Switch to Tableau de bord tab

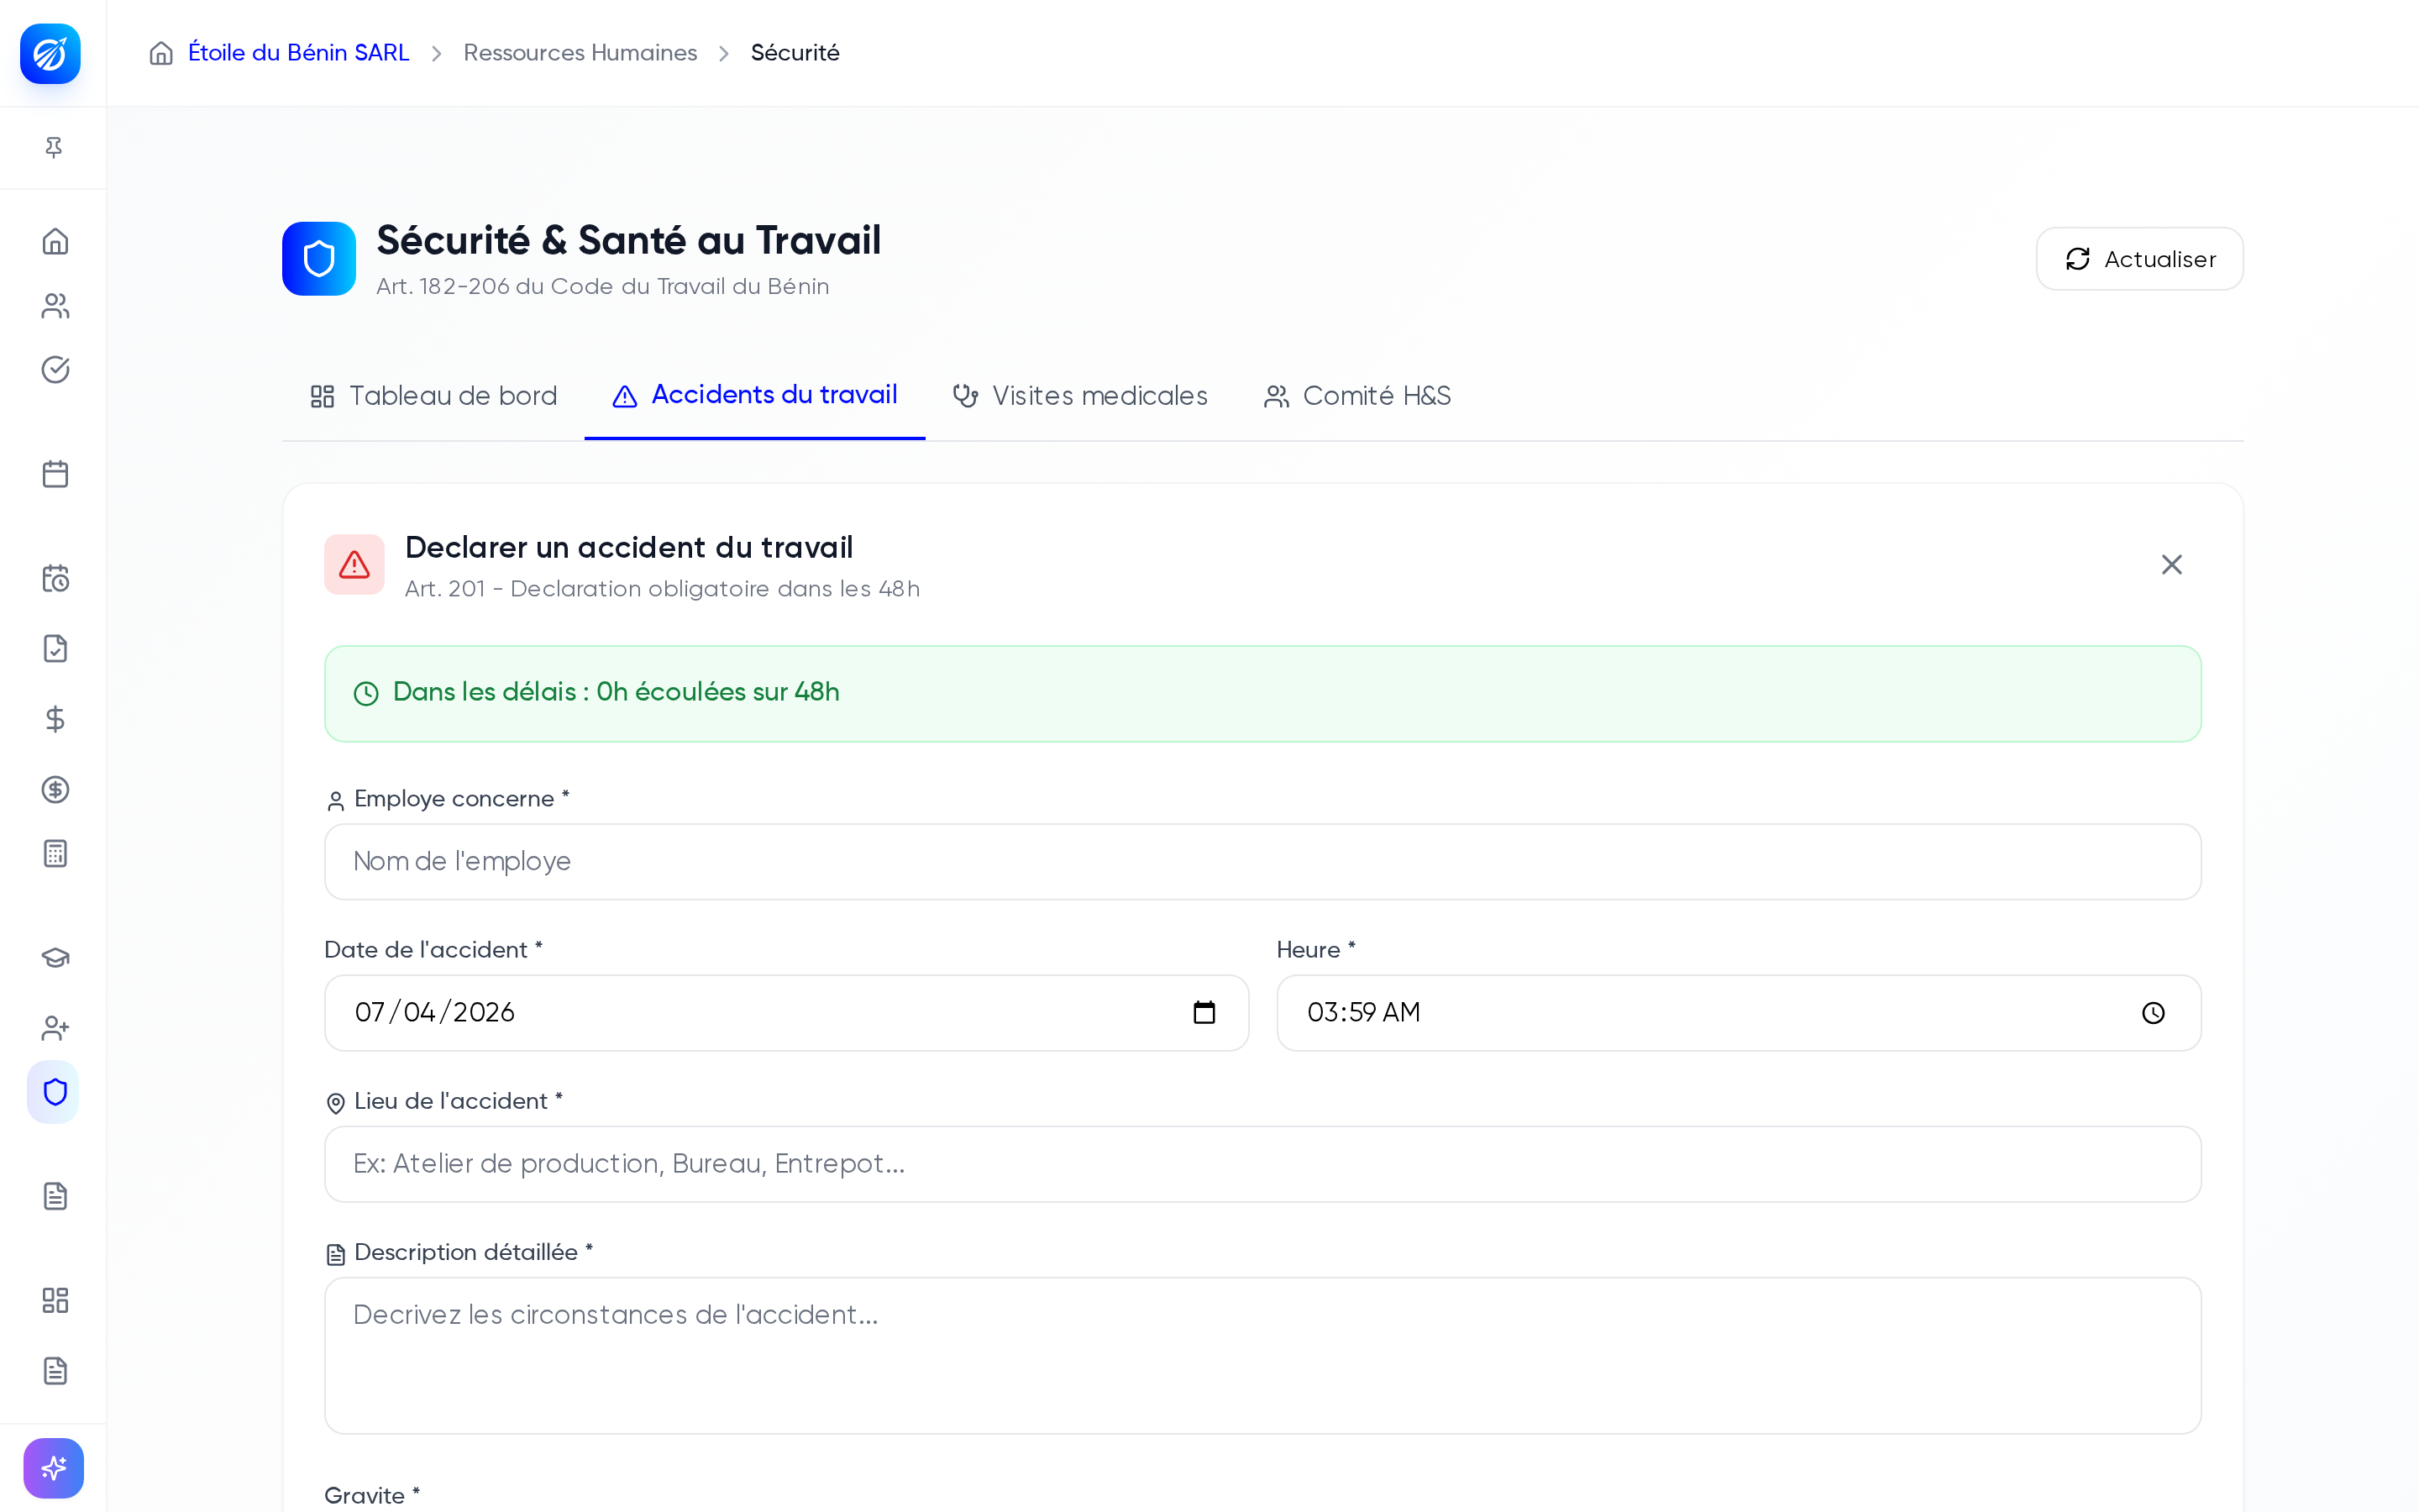433,396
